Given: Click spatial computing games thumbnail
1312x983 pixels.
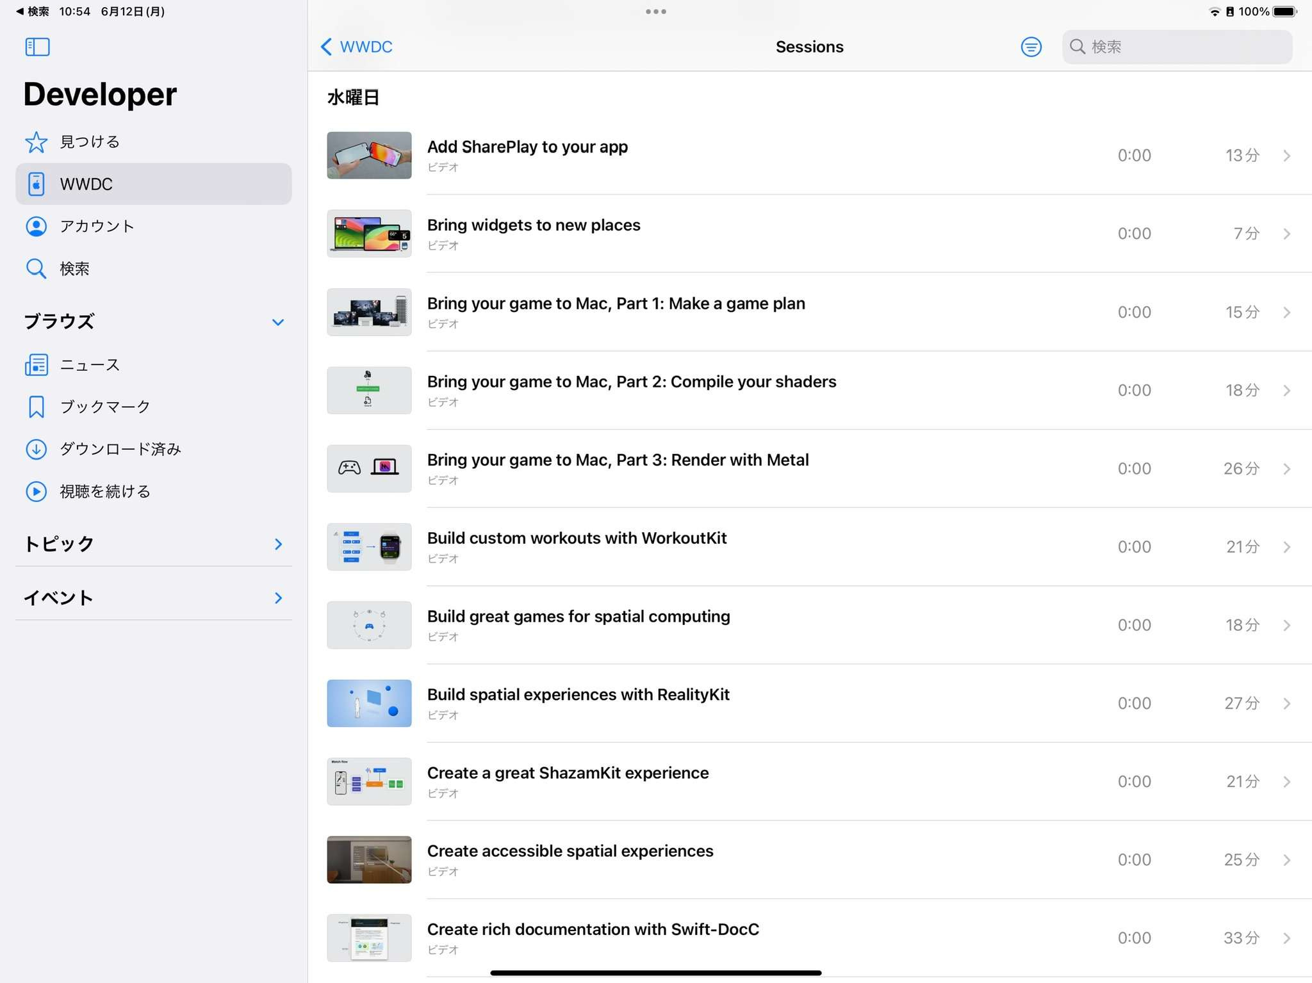Looking at the screenshot, I should [x=369, y=625].
